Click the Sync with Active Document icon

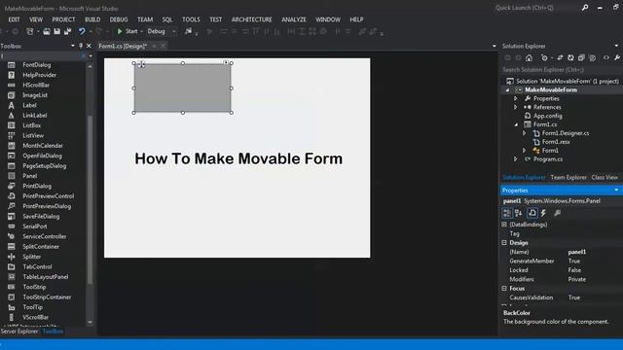560,58
